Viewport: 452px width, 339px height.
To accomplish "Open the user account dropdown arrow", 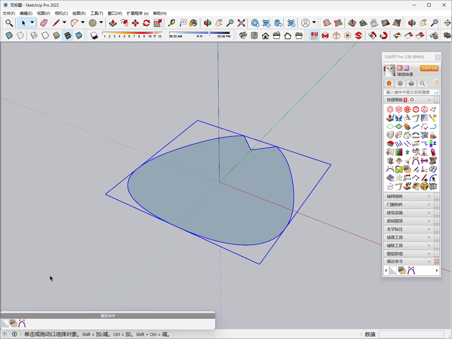I will click(x=314, y=23).
